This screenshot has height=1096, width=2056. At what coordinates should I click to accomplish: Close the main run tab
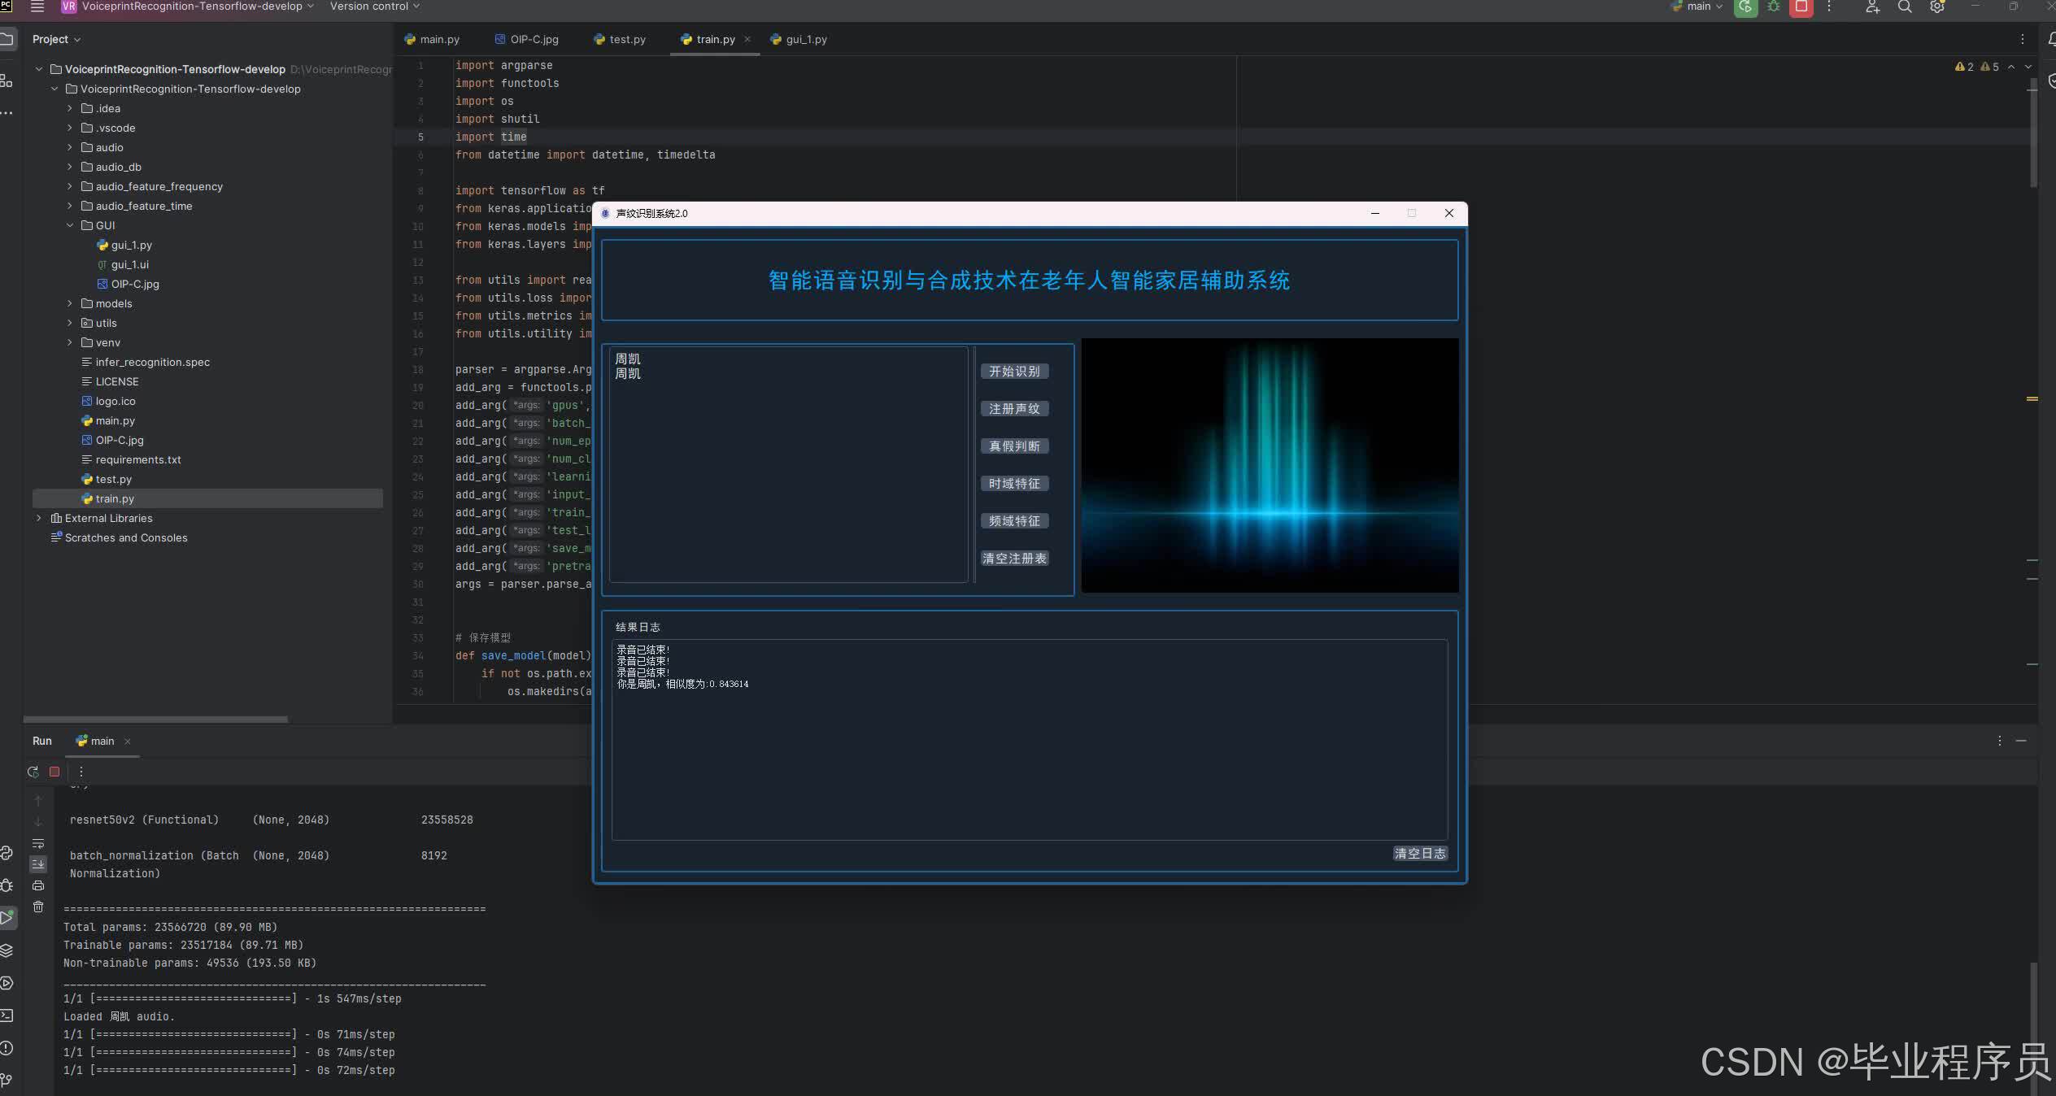pos(128,742)
